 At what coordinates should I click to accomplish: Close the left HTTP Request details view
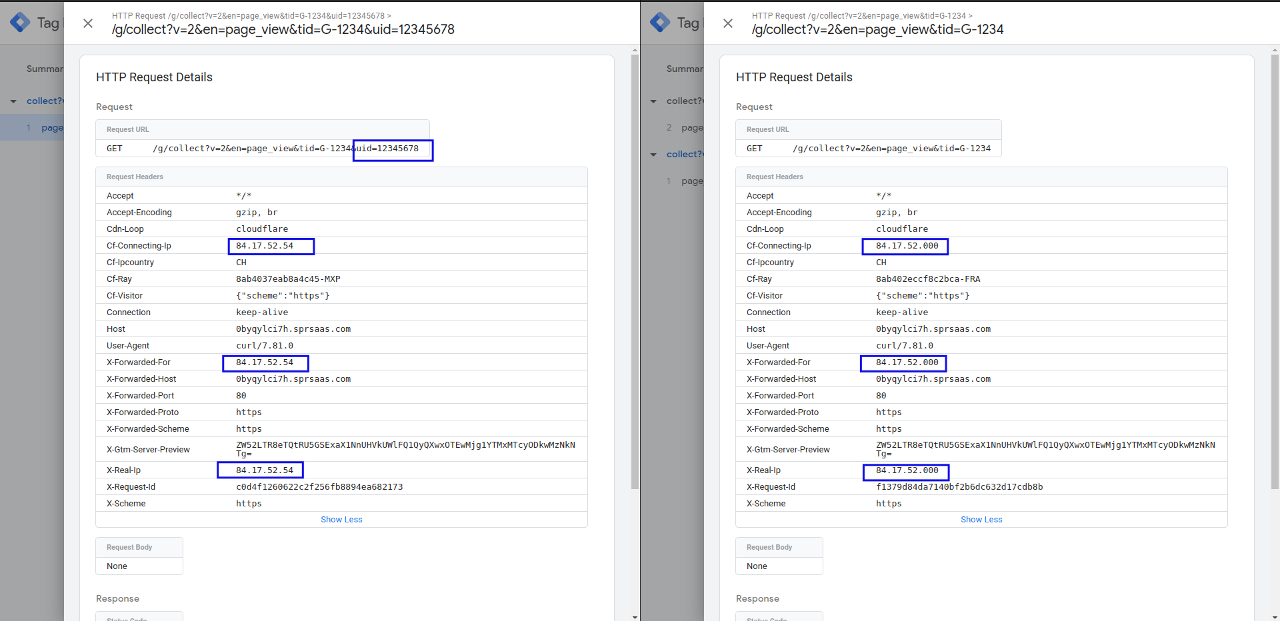(x=87, y=23)
